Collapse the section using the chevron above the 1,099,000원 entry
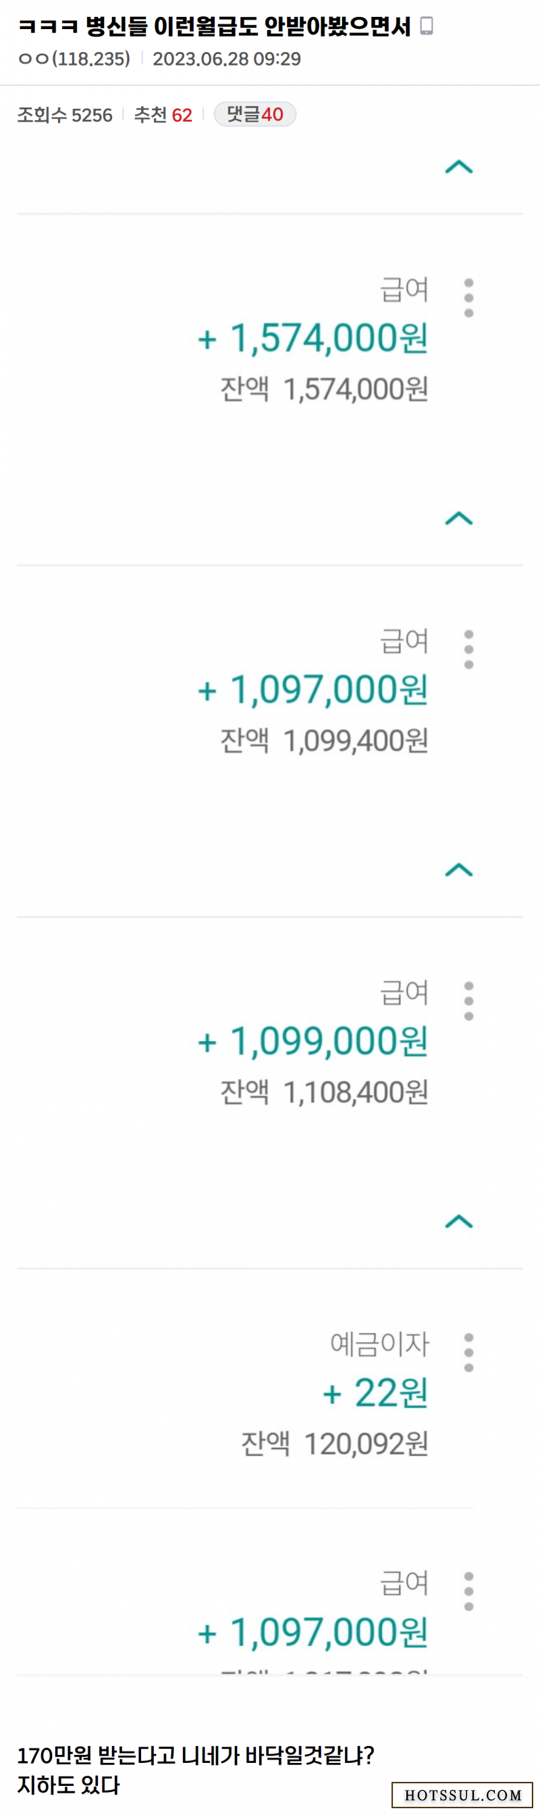540x1815 pixels. tap(459, 870)
